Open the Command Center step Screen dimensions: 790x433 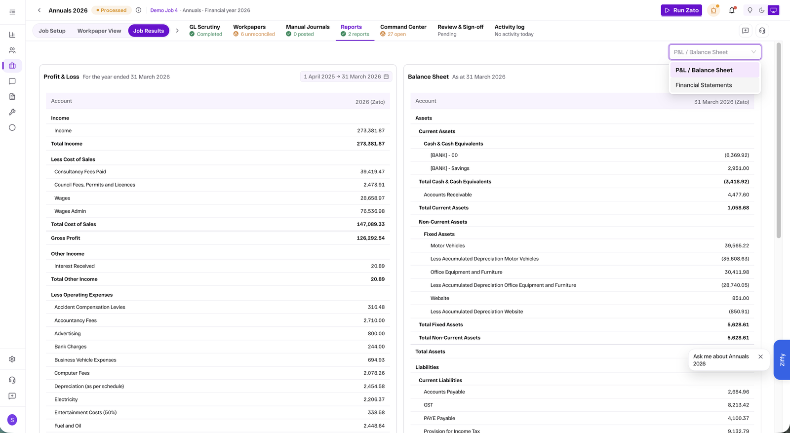403,31
